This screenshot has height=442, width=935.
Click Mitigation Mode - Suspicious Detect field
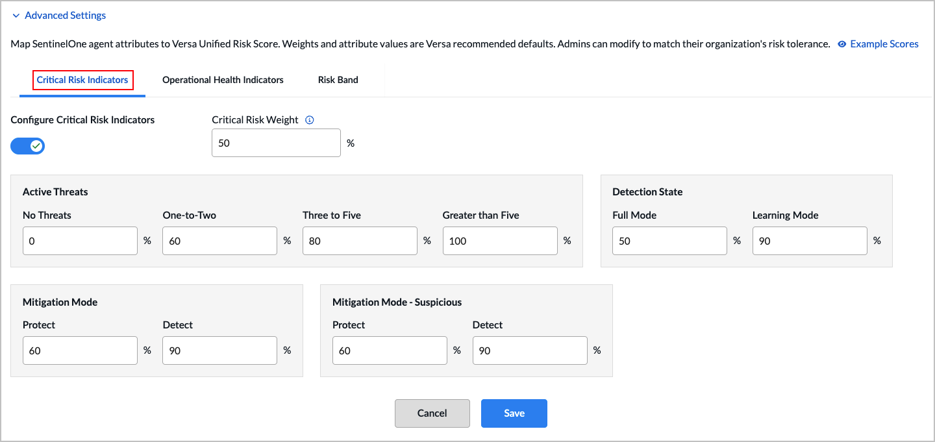(530, 350)
